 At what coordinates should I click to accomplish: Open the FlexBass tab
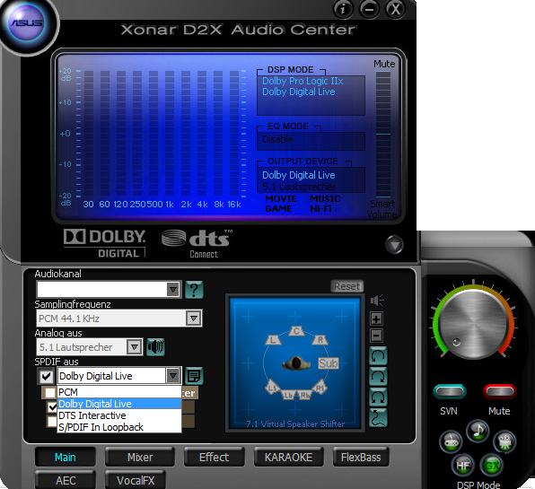[x=361, y=457]
